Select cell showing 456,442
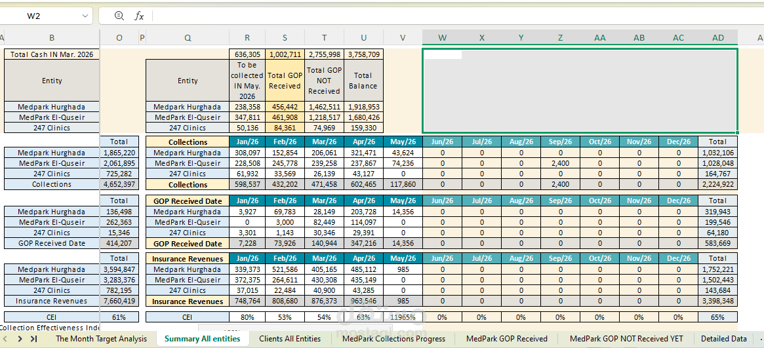The width and height of the screenshot is (764, 348). coord(285,107)
